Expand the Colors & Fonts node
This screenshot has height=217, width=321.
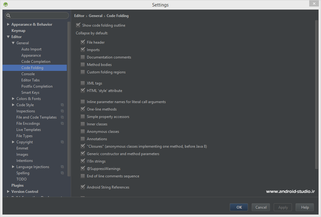click(13, 99)
